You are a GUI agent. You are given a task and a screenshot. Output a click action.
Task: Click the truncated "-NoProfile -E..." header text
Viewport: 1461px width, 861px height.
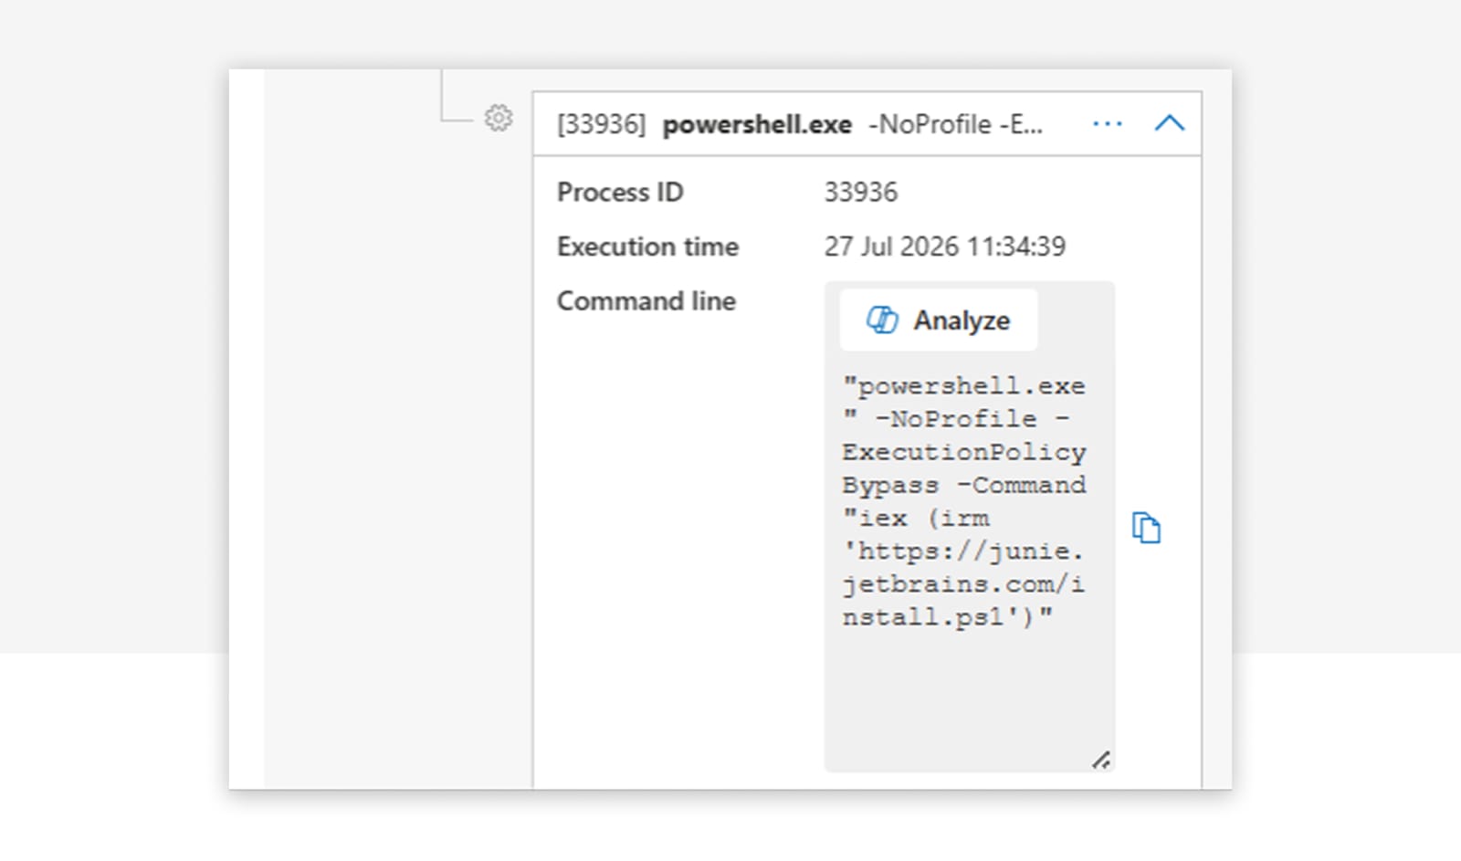tap(955, 124)
